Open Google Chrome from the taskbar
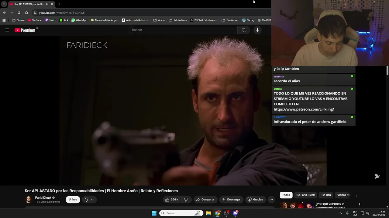The width and height of the screenshot is (389, 218). [x=217, y=213]
